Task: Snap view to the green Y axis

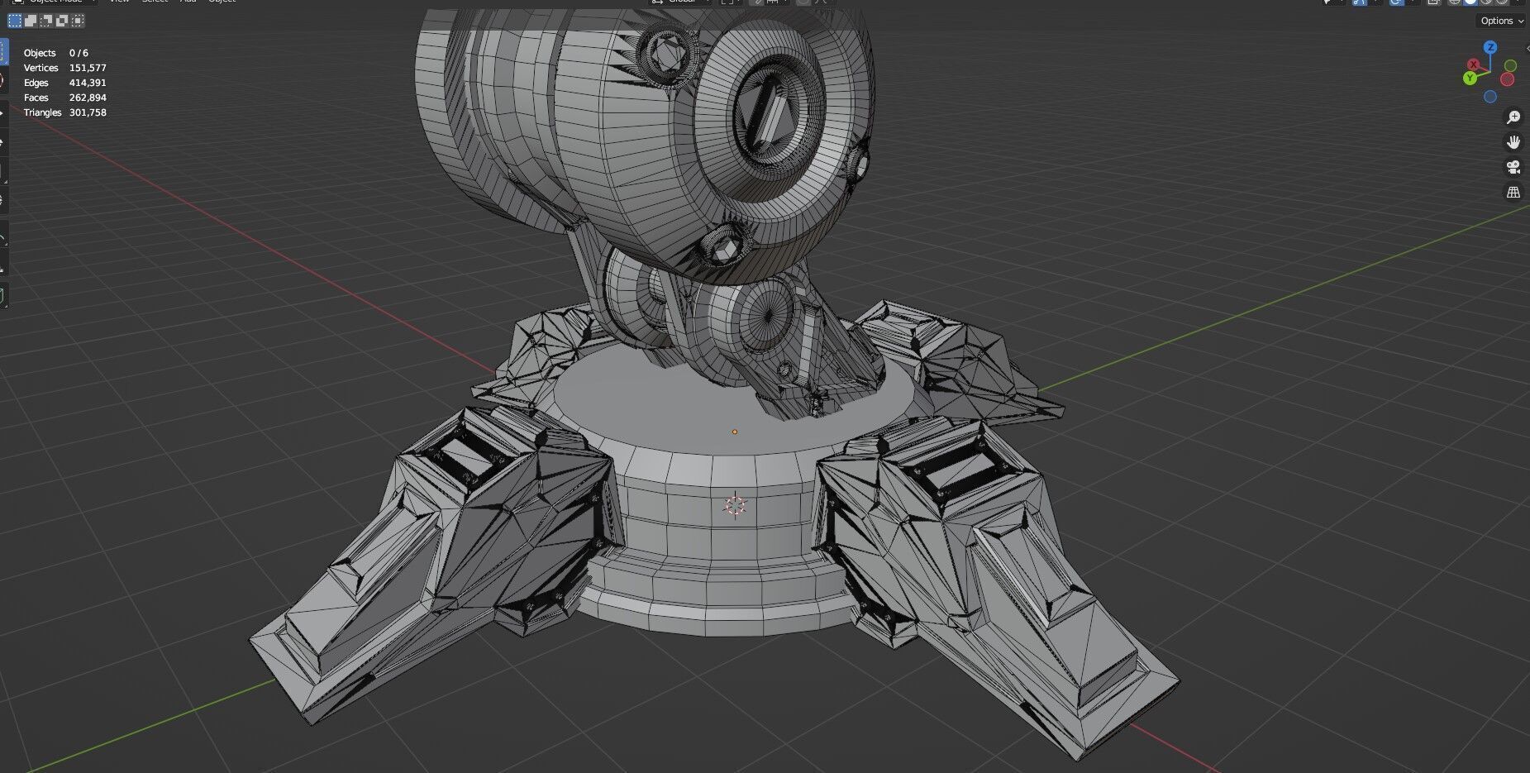Action: [x=1470, y=78]
